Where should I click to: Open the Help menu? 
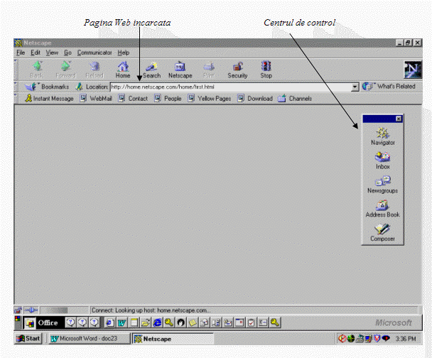click(124, 53)
